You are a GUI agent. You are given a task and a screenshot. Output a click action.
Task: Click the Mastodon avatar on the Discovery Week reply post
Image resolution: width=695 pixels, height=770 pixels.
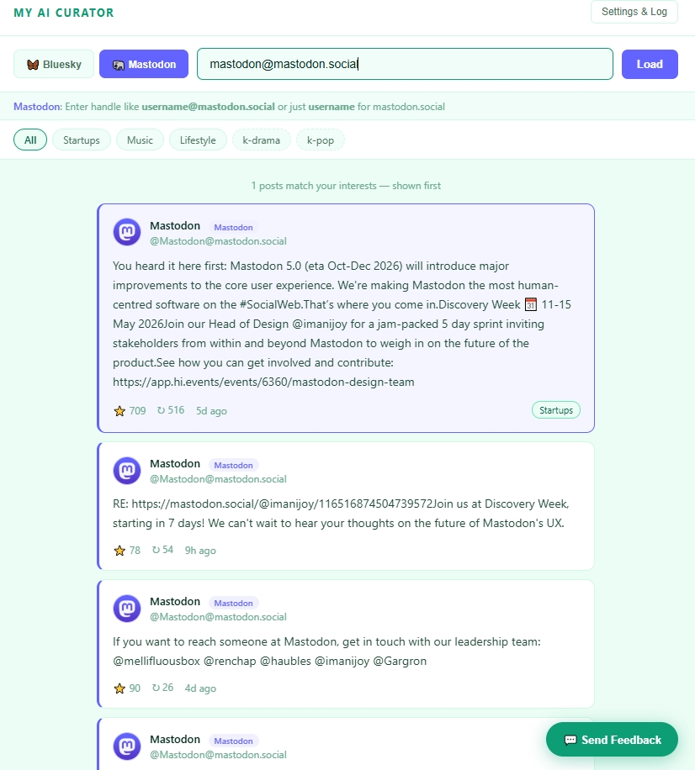(127, 470)
